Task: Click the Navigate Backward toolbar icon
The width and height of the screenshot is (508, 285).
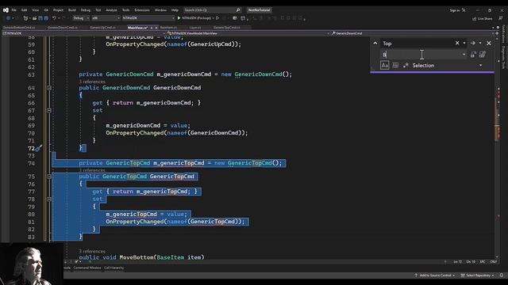Action: click(x=8, y=18)
